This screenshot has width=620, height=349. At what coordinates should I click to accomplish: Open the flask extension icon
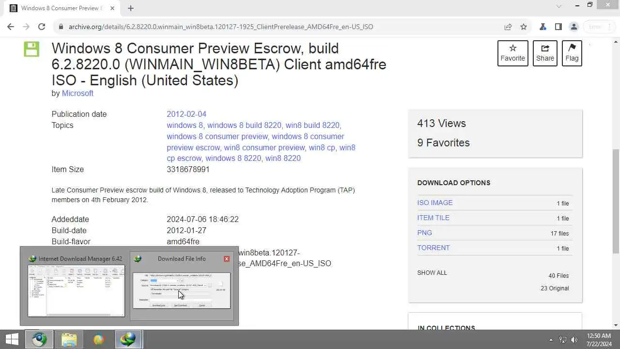tap(543, 27)
